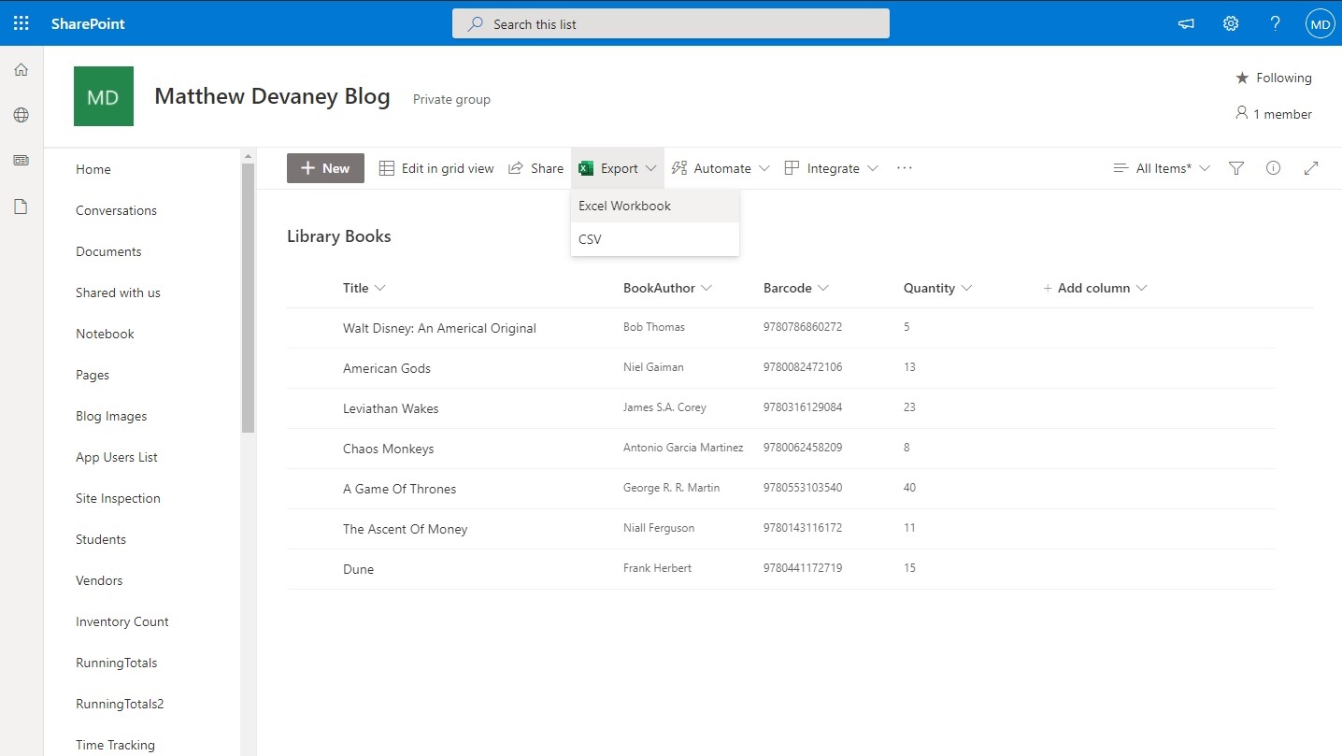Open the Students list link

coord(100,539)
